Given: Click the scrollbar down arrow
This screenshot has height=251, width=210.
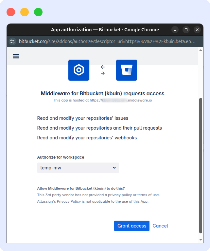Looking at the screenshot, I should point(201,240).
